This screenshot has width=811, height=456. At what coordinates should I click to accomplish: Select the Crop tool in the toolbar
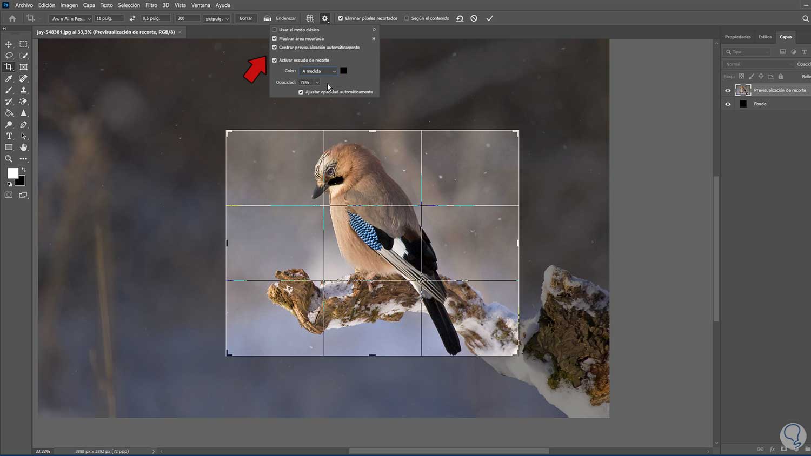tap(9, 67)
